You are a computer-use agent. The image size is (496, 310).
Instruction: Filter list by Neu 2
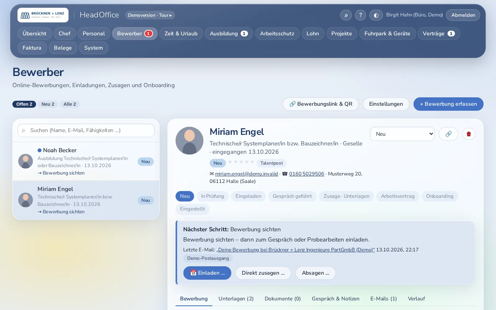(48, 104)
